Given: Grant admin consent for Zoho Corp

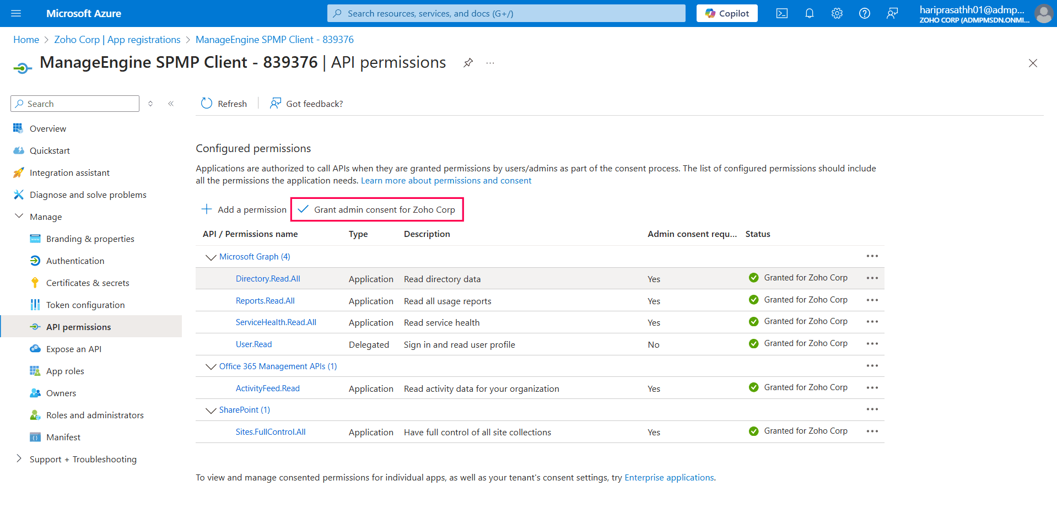Looking at the screenshot, I should [x=377, y=209].
